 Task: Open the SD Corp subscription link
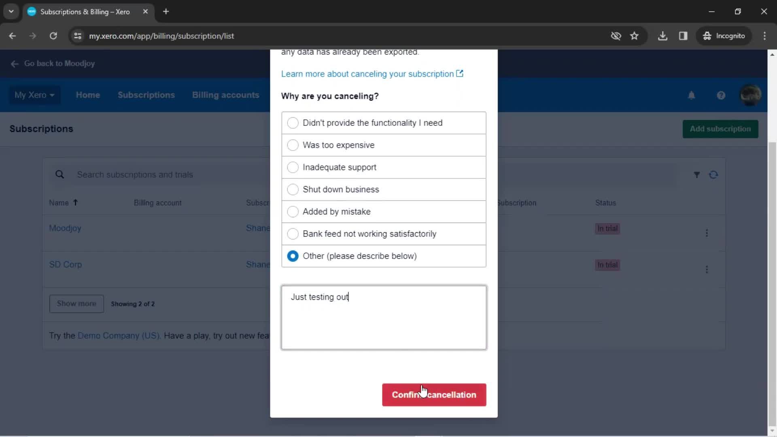coord(66,265)
